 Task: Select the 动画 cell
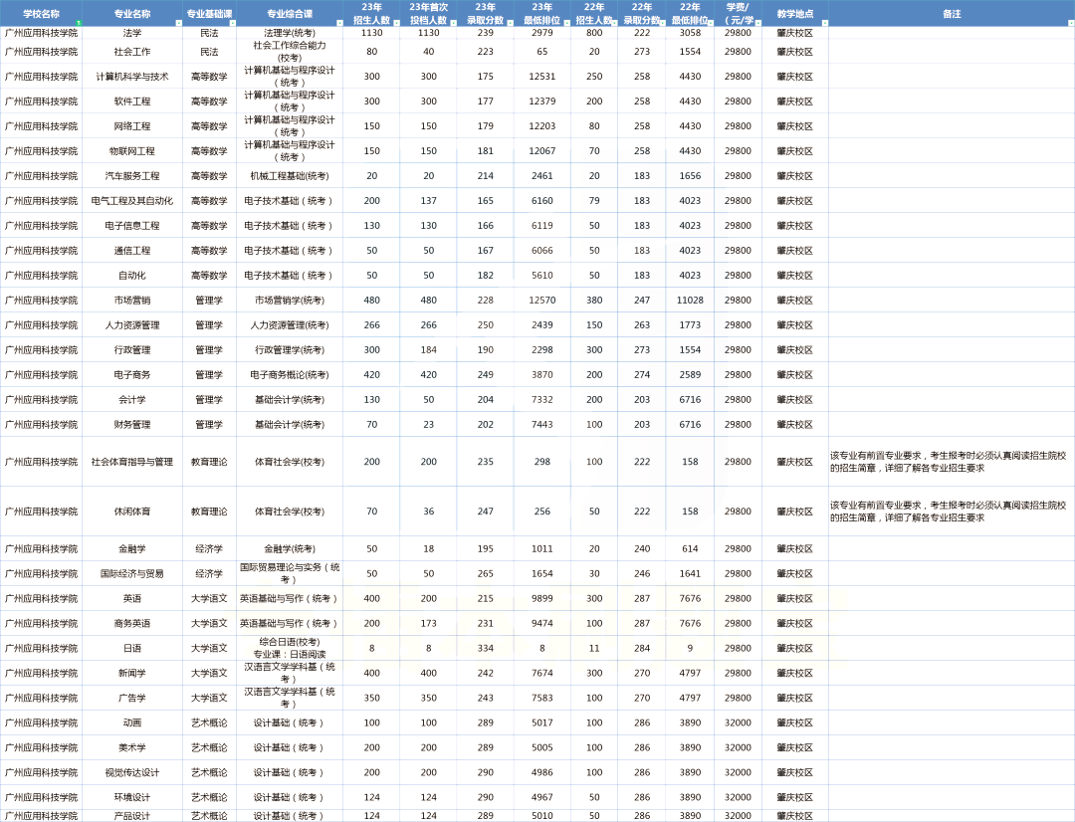(x=132, y=722)
